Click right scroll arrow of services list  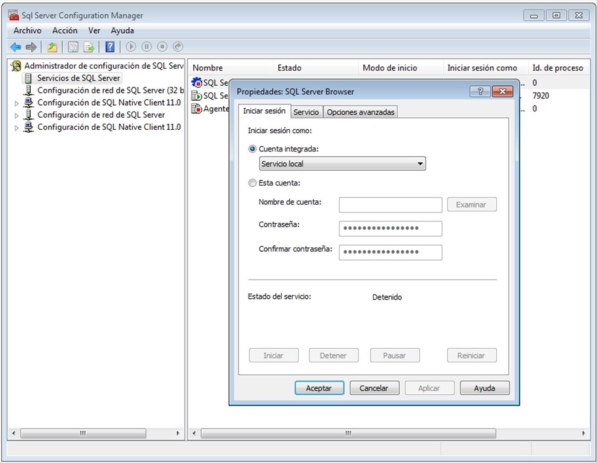pos(584,433)
